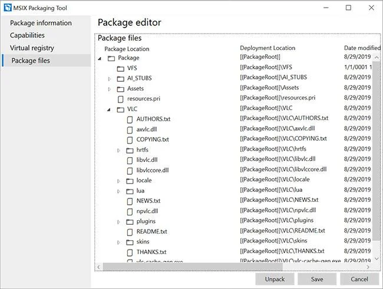Collapse the VLC folder
Screen dimensions: 383x289
[109, 110]
